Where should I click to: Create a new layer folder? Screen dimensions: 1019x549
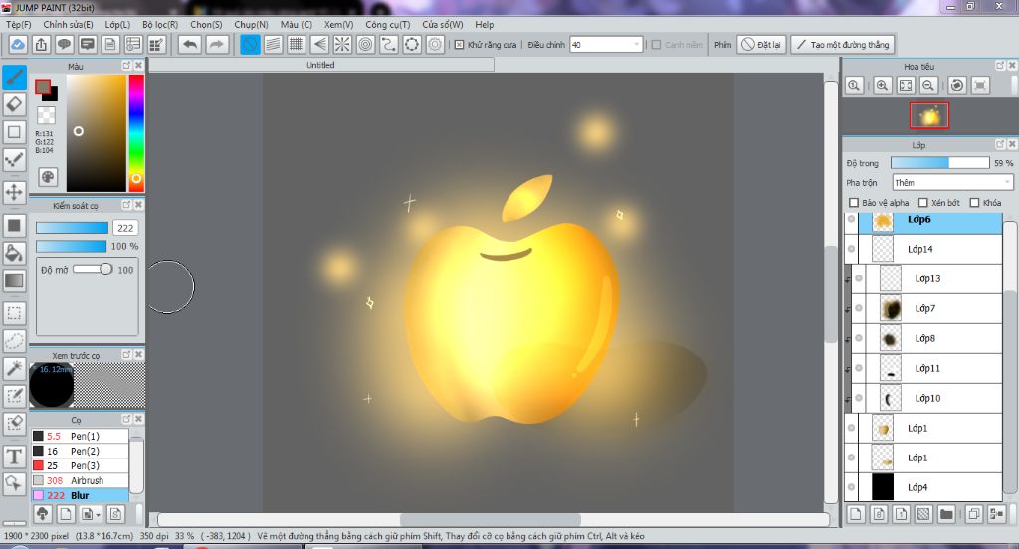[946, 514]
